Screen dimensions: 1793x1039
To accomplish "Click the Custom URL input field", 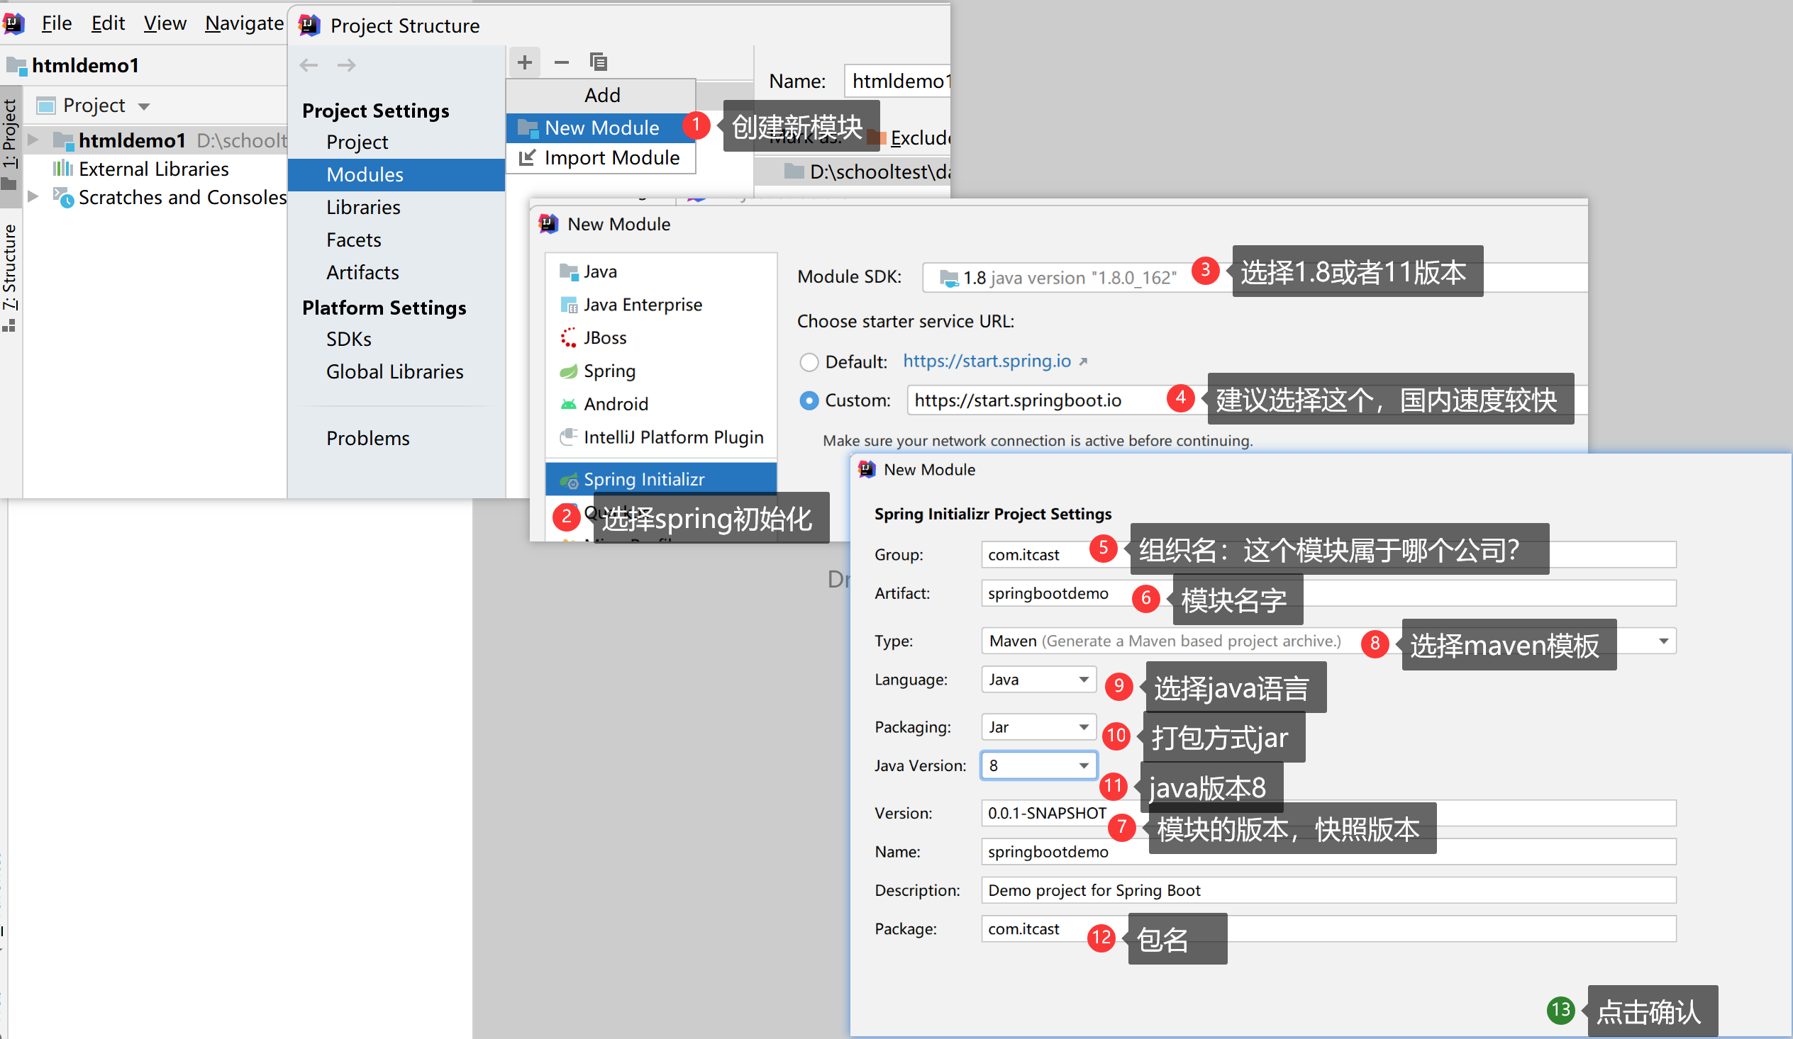I will [1246, 400].
